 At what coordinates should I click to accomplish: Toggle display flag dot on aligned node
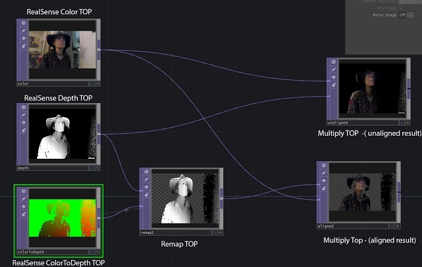[x=392, y=226]
